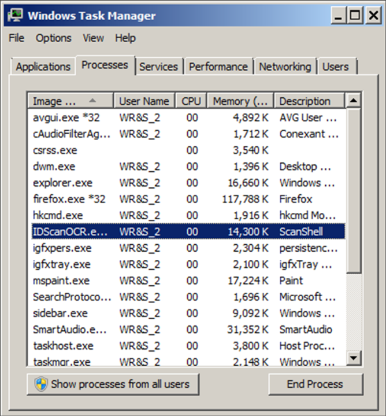The width and height of the screenshot is (386, 416).
Task: Click the vertical scrollbar thumb in process list
Action: 354,191
